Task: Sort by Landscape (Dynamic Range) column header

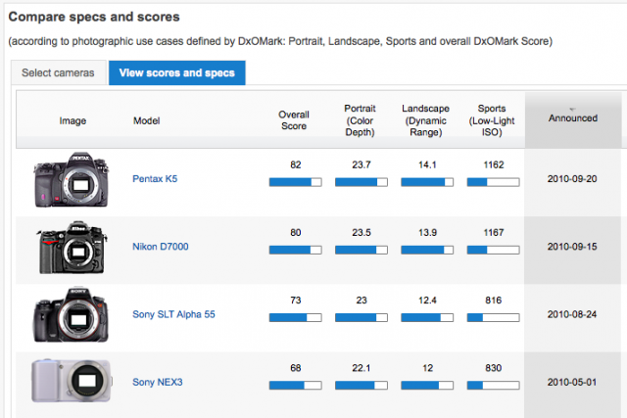Action: tap(426, 120)
